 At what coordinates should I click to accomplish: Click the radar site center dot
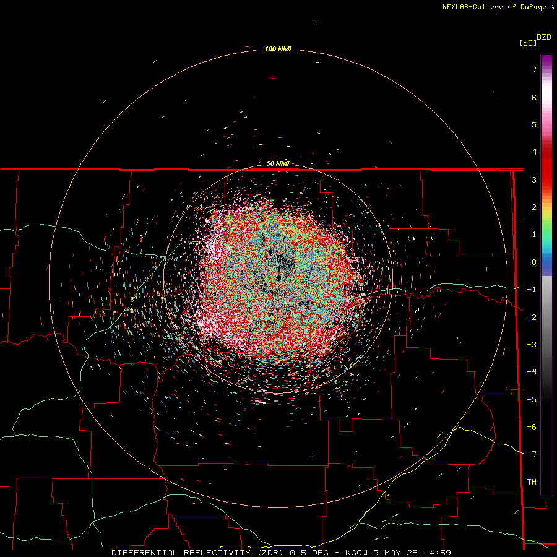(279, 277)
